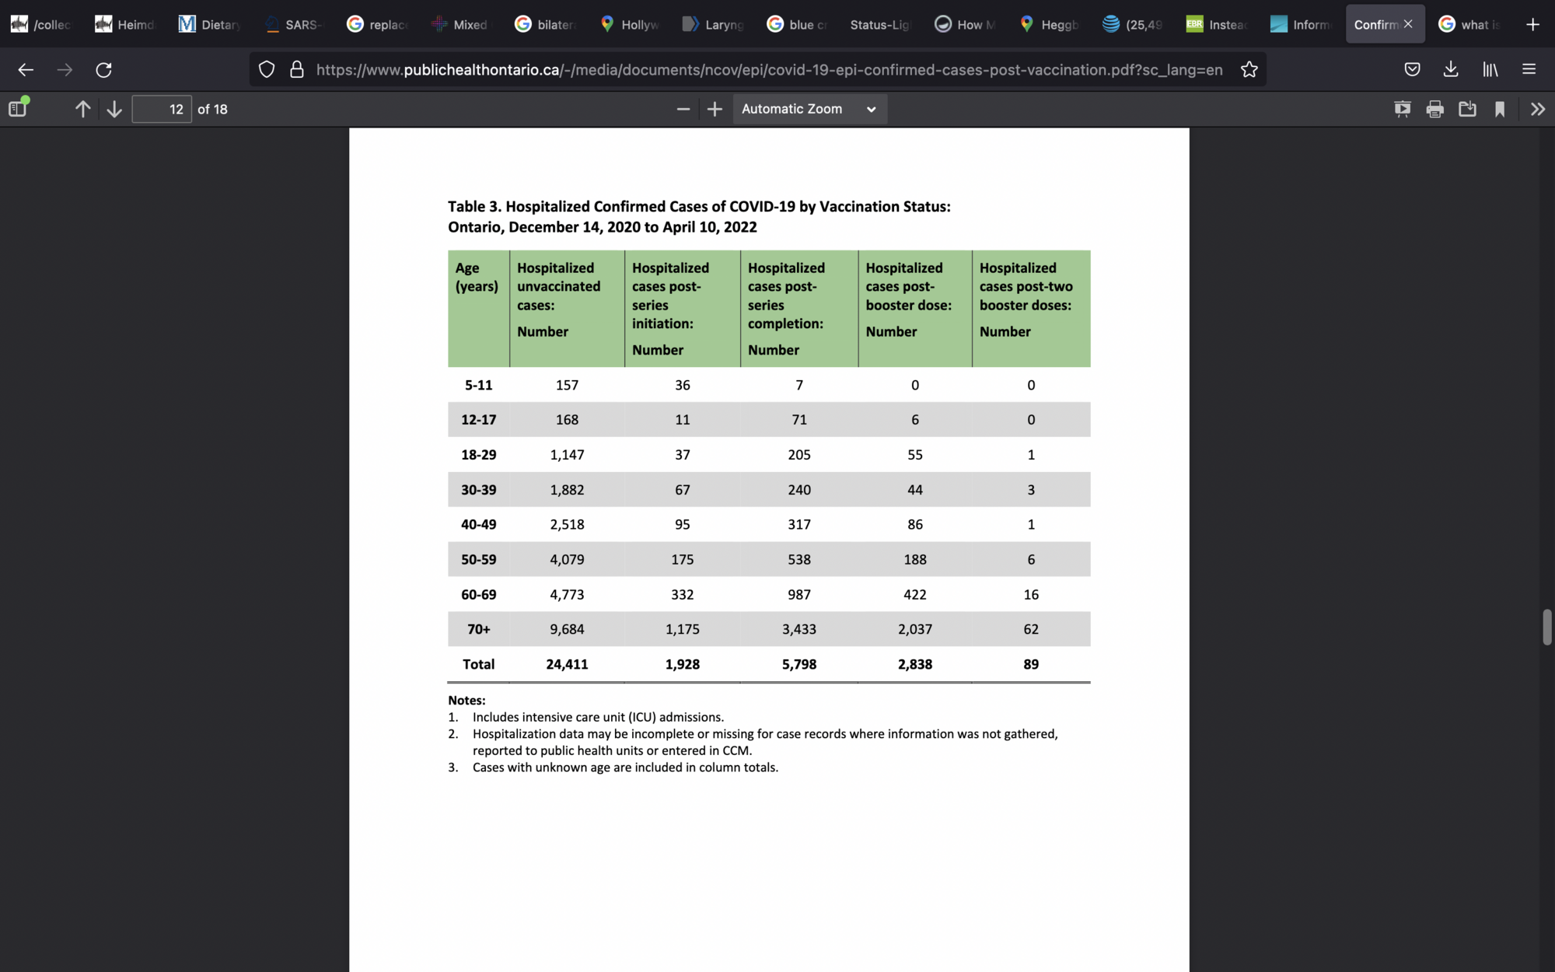Open a new browser tab

[x=1532, y=24]
